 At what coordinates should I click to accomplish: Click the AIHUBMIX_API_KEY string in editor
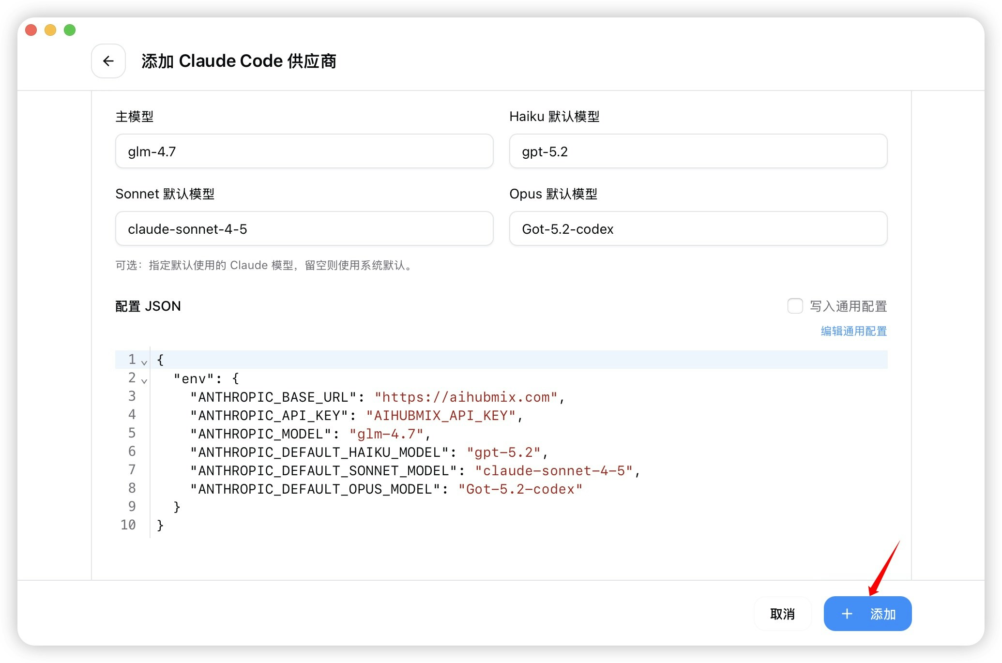click(440, 416)
